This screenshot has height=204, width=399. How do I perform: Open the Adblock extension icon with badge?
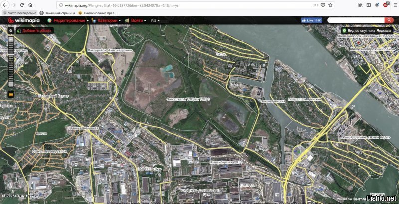point(386,4)
